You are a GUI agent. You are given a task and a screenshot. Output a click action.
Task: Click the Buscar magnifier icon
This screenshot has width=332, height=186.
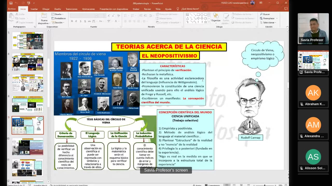point(261,14)
